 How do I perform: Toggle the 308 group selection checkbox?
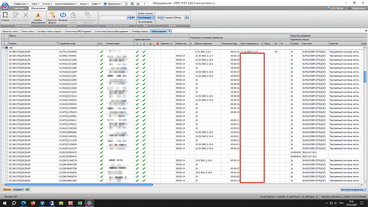click(x=6, y=47)
